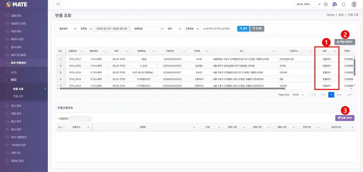Click the search keyword input field

218,29
